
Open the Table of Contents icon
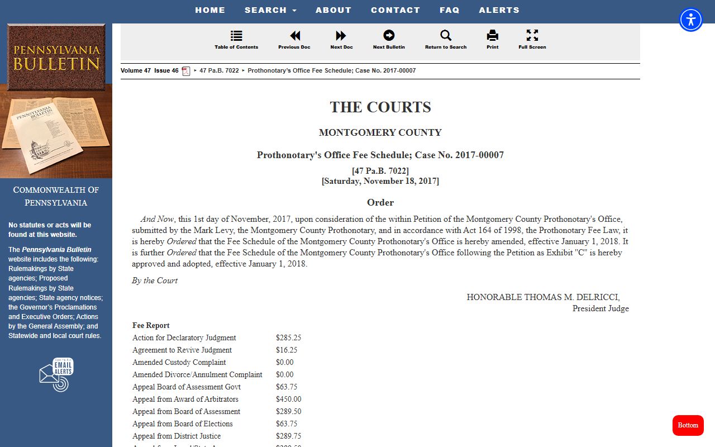(236, 36)
